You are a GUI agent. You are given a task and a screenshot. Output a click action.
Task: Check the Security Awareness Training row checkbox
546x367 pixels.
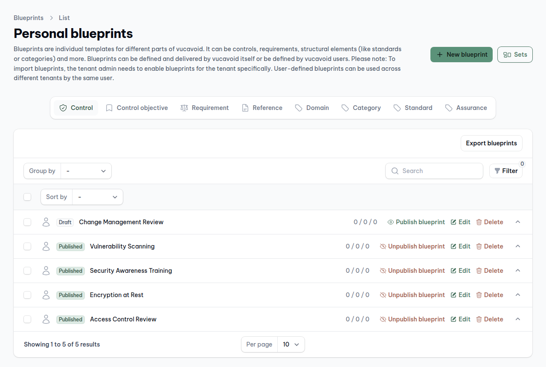point(27,271)
